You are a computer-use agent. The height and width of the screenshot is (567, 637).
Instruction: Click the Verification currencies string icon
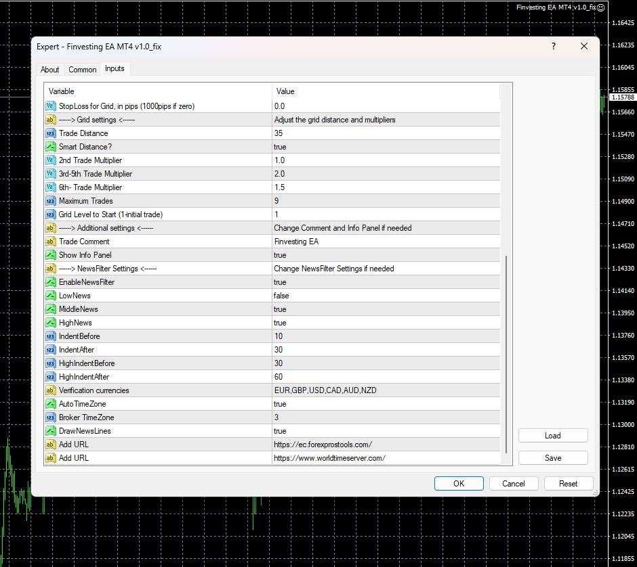(x=50, y=390)
